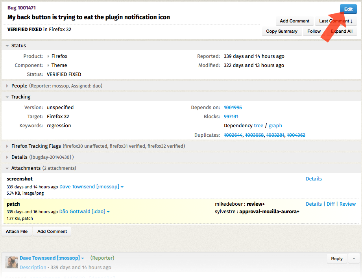Click the 'unspecified' version value
The width and height of the screenshot is (362, 279).
click(60, 108)
